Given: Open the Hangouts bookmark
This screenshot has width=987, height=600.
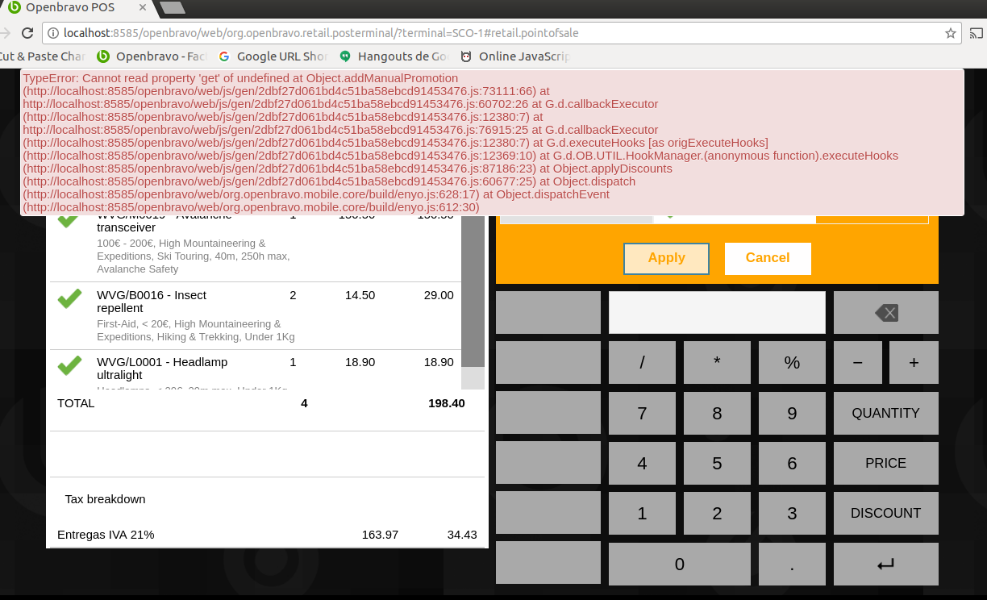Looking at the screenshot, I should coord(394,56).
